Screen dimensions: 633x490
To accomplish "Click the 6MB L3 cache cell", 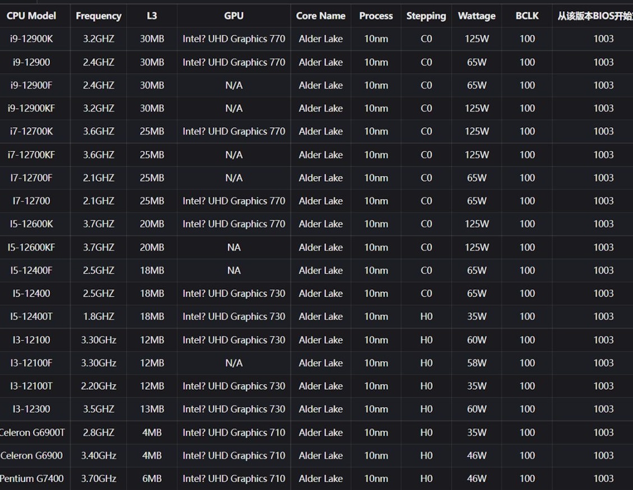I will coord(152,478).
